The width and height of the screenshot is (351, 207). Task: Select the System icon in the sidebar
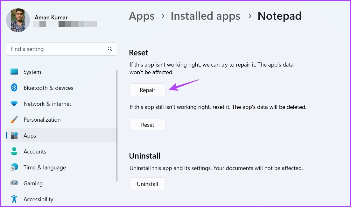[14, 72]
